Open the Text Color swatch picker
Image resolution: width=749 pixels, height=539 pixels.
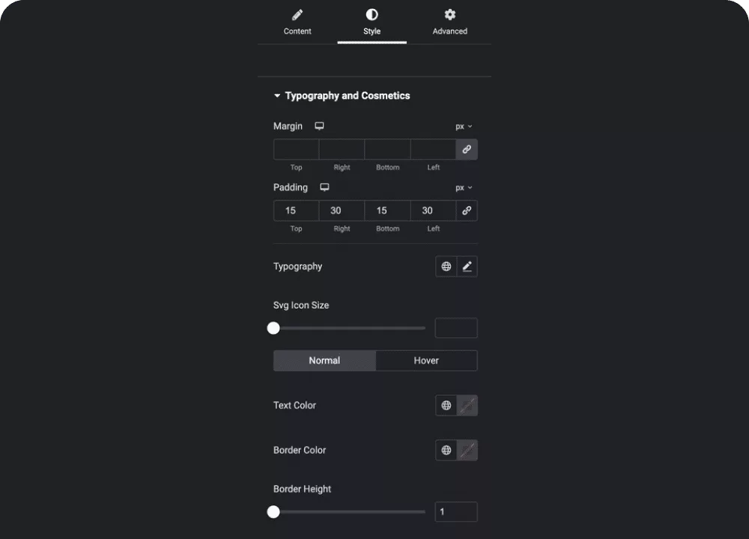(467, 405)
